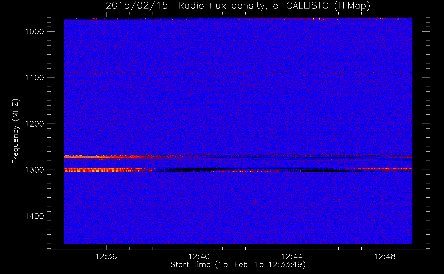
Task: Click the 12:36 time tick label
Action: pyautogui.click(x=106, y=257)
